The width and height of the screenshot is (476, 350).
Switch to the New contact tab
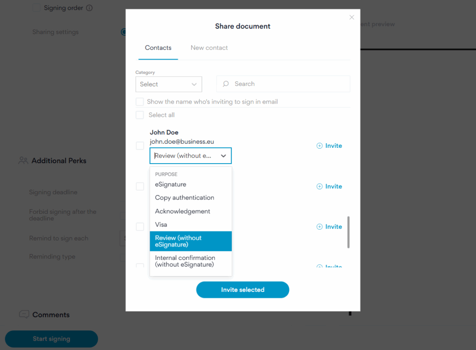(x=209, y=48)
